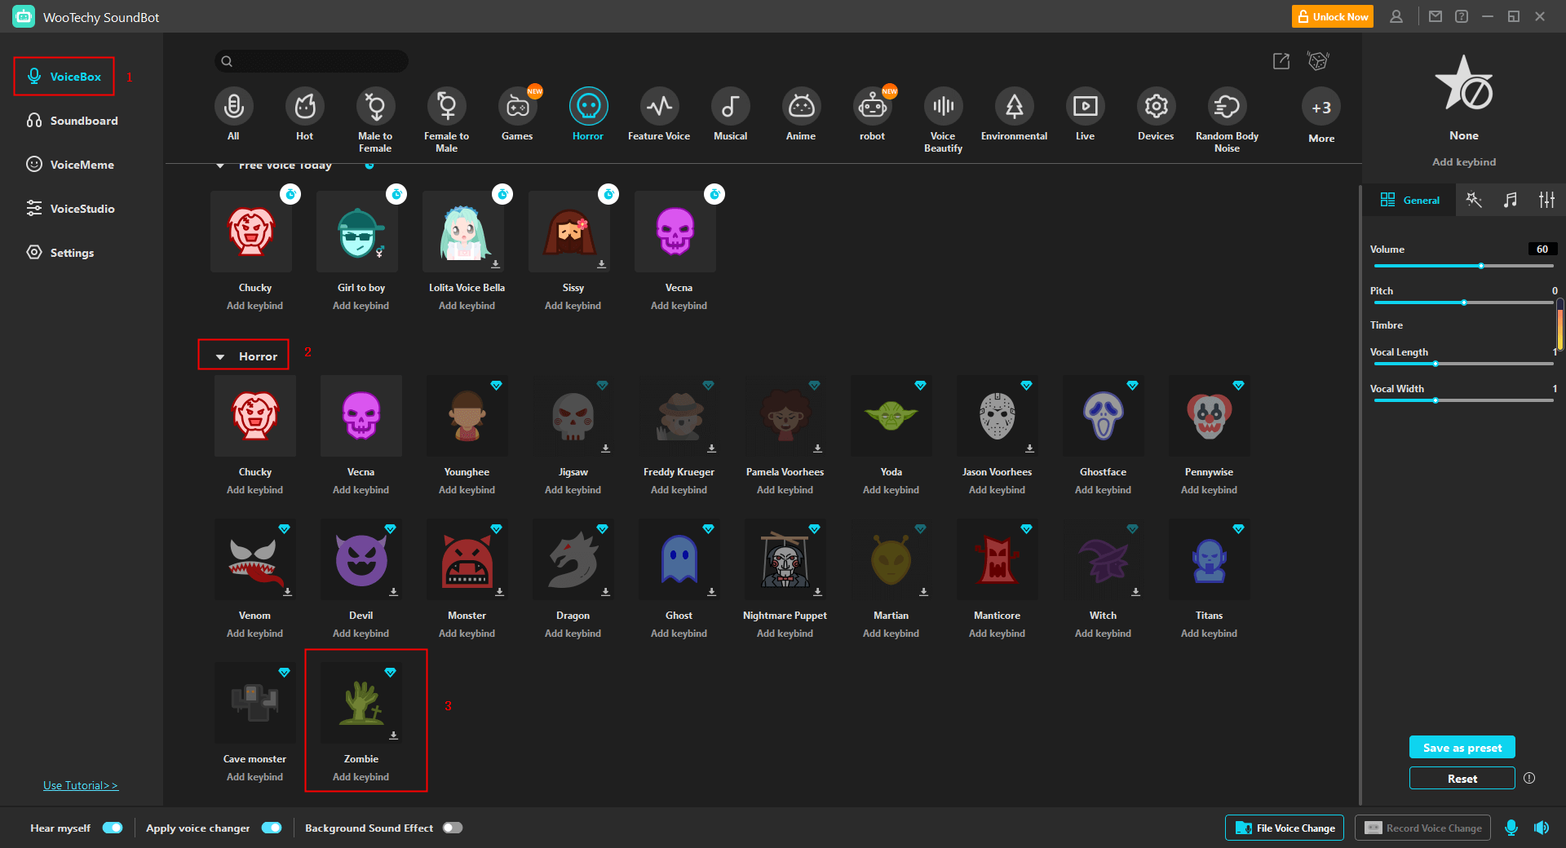This screenshot has height=848, width=1566.
Task: Open File Voice Change
Action: tap(1285, 828)
